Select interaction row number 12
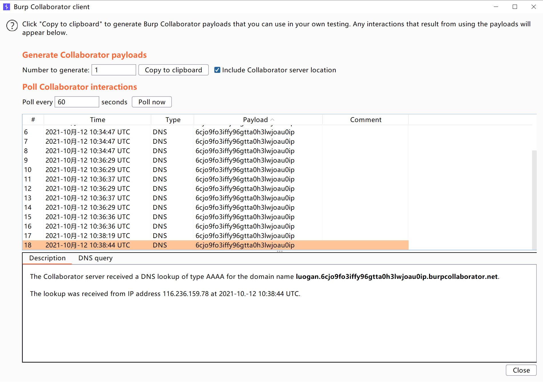This screenshot has width=543, height=382. pyautogui.click(x=215, y=189)
